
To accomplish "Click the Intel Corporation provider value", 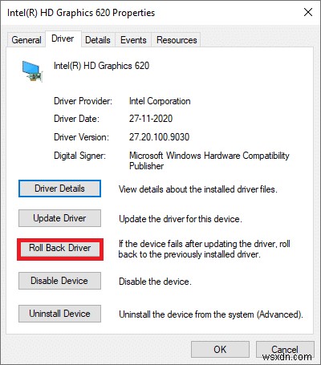I will [x=160, y=101].
